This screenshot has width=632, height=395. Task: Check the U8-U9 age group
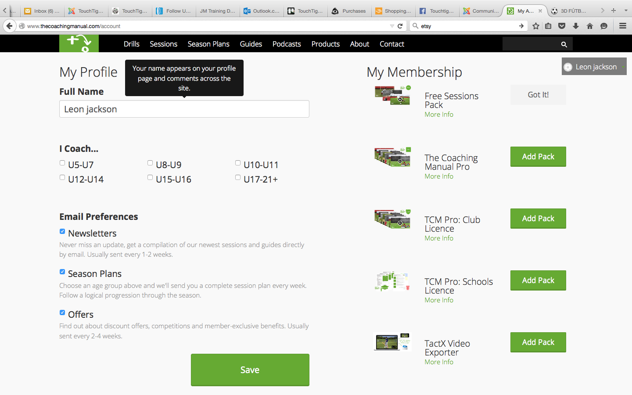[150, 163]
